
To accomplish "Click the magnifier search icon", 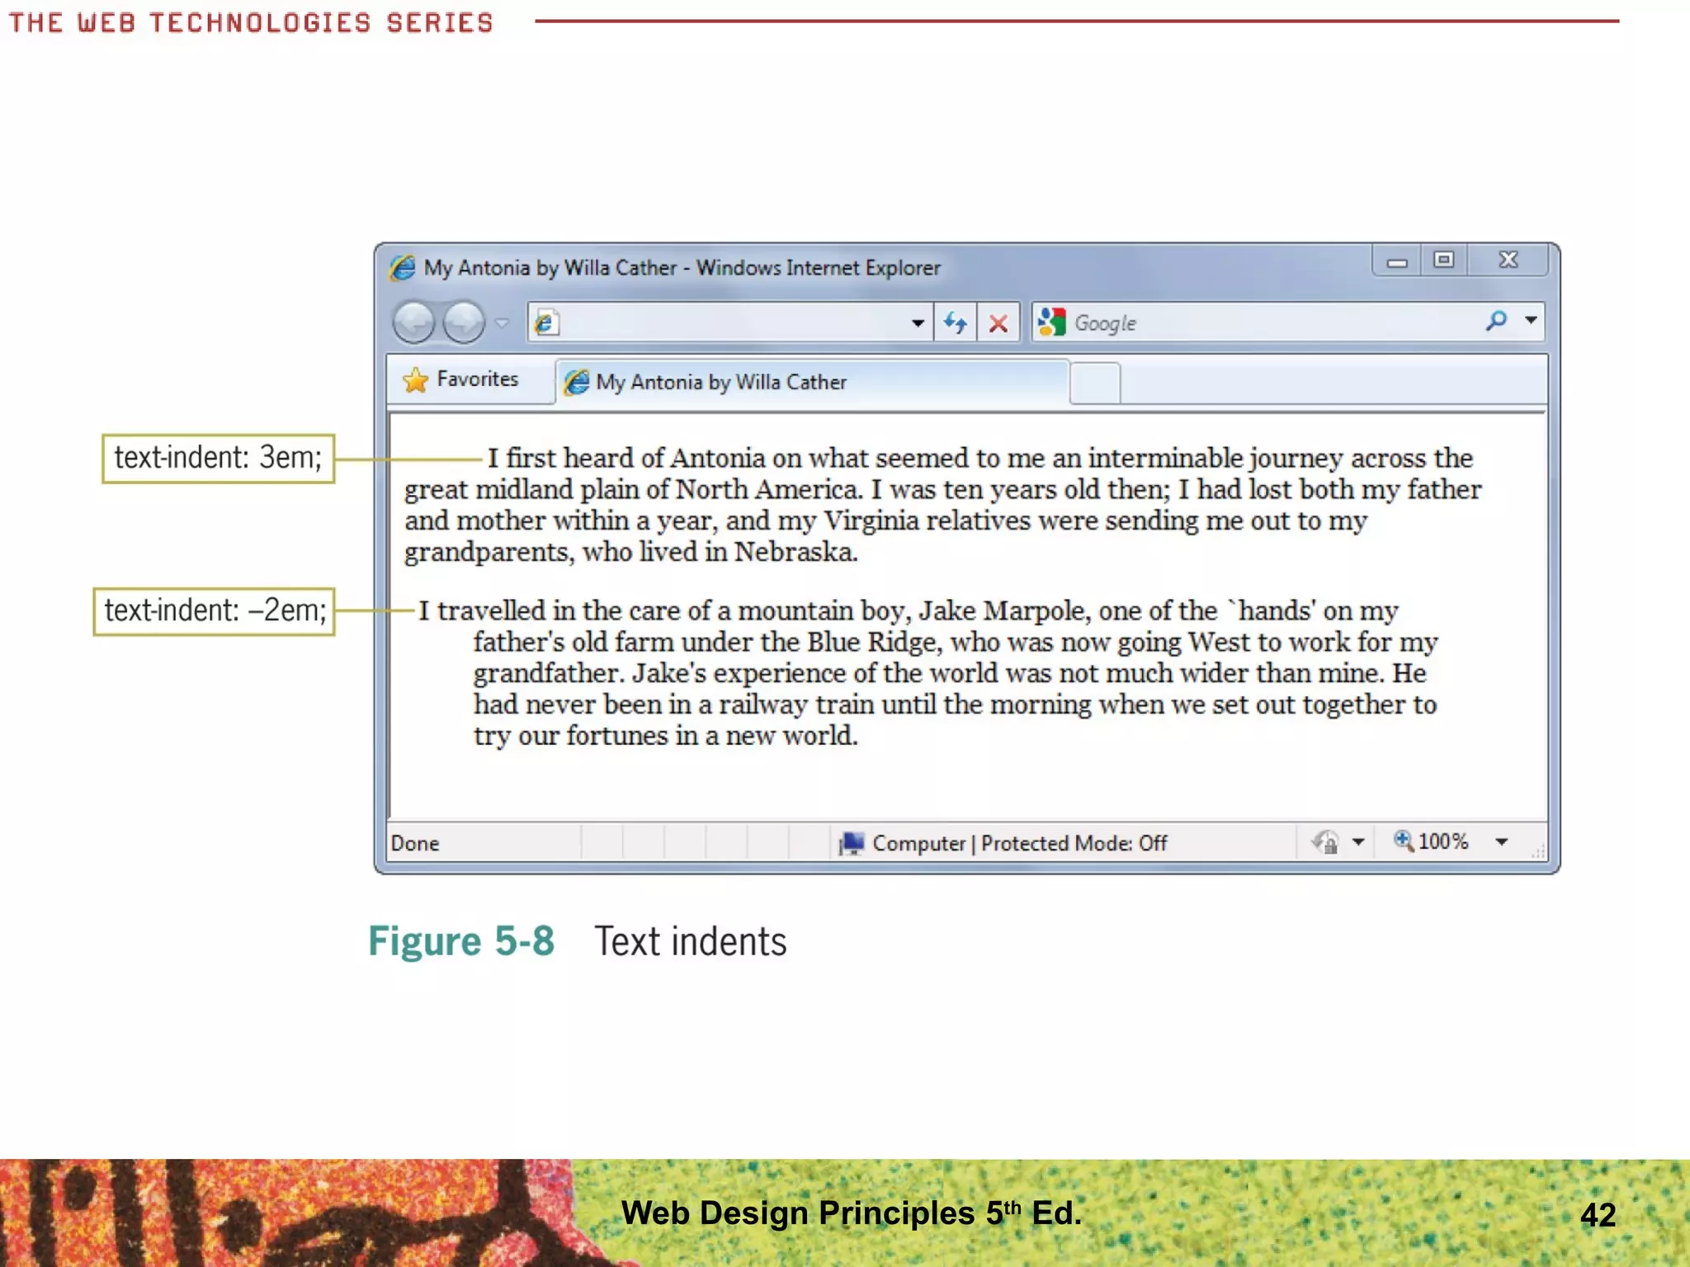I will click(x=1496, y=320).
